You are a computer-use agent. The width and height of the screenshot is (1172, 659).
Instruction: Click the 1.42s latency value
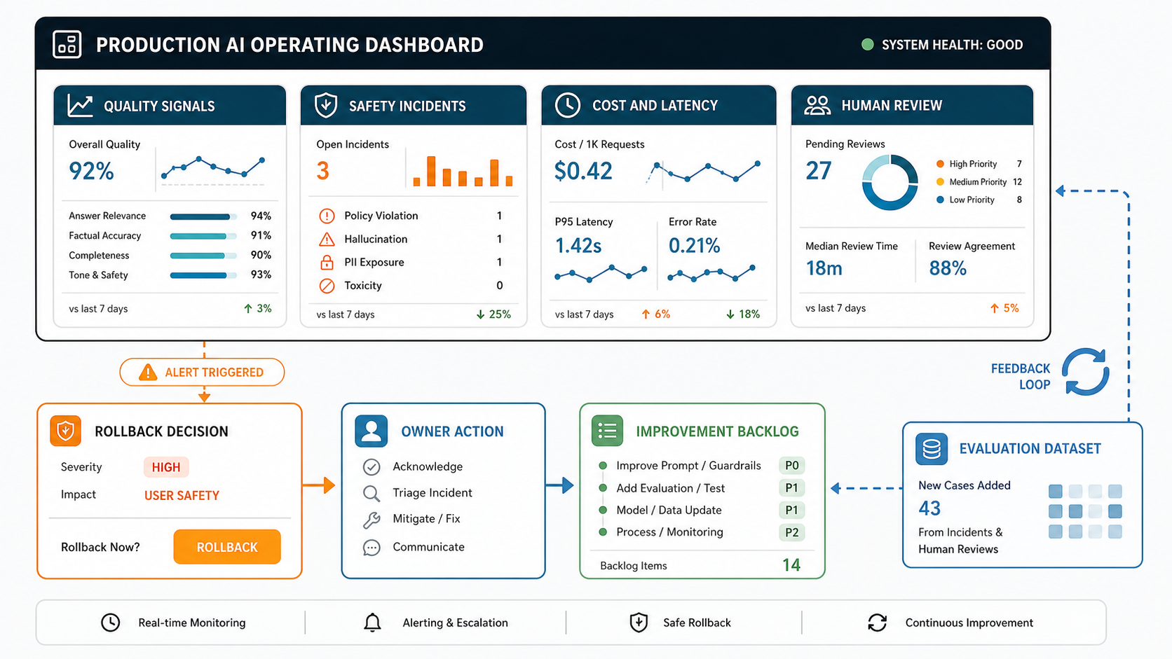[x=578, y=246]
